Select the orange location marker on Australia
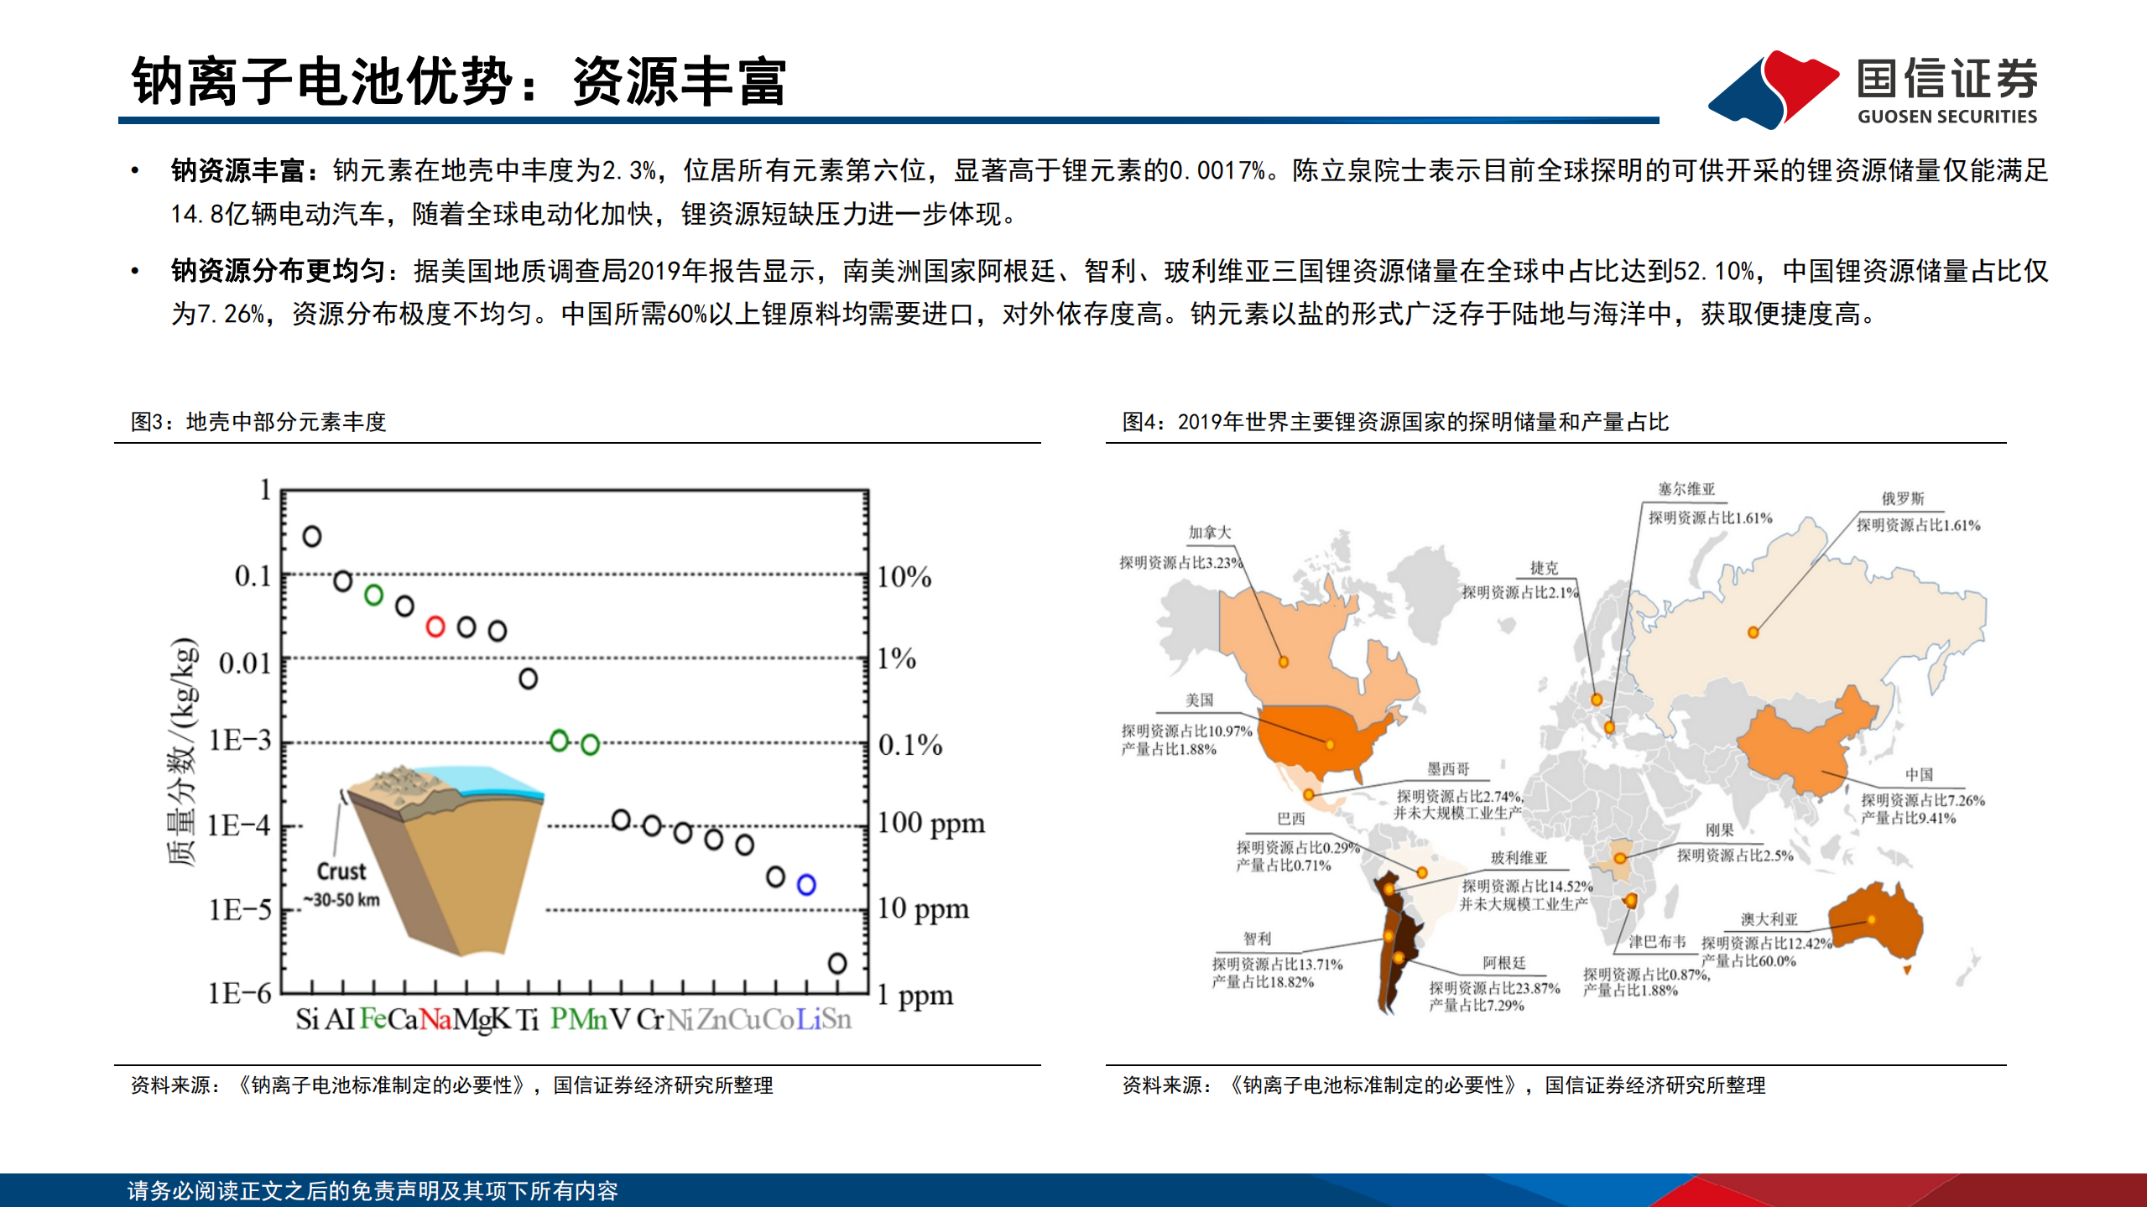2147x1207 pixels. click(x=1870, y=920)
